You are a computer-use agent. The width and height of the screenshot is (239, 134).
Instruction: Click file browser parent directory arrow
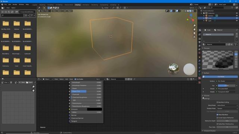click(9, 12)
